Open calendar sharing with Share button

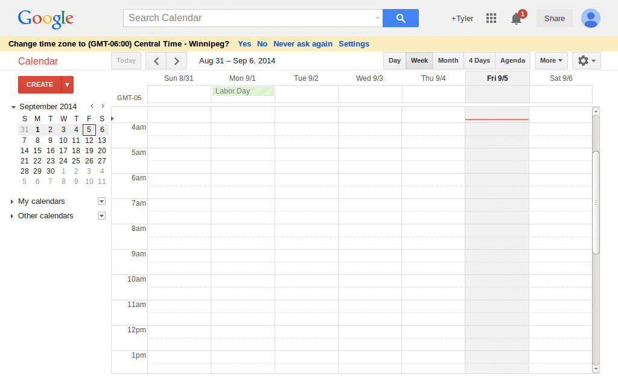[x=554, y=18]
